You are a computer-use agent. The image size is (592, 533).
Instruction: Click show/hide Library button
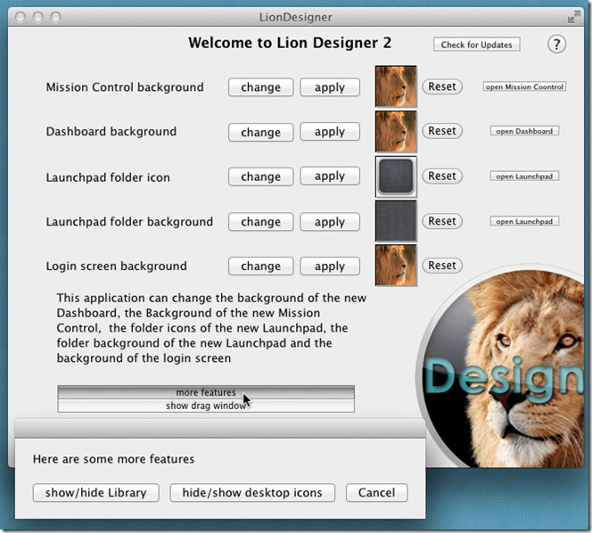coord(96,493)
